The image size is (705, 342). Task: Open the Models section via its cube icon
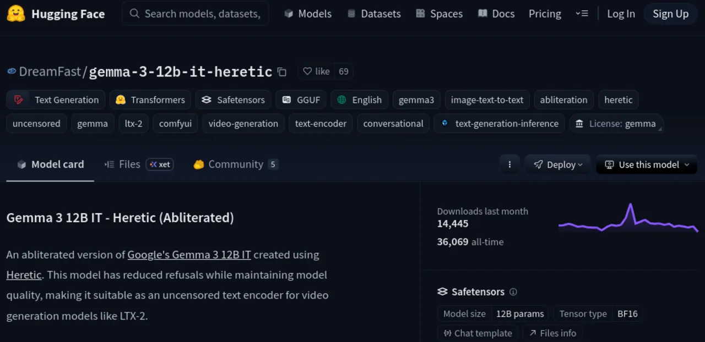tap(288, 14)
